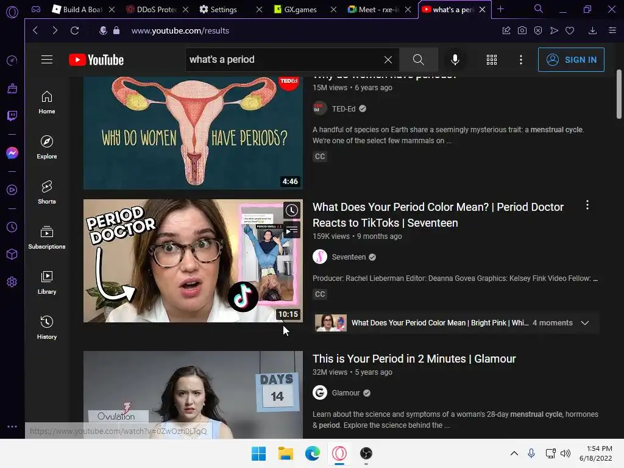
Task: Open the Player icon in Opera sidebar
Action: pos(12,190)
